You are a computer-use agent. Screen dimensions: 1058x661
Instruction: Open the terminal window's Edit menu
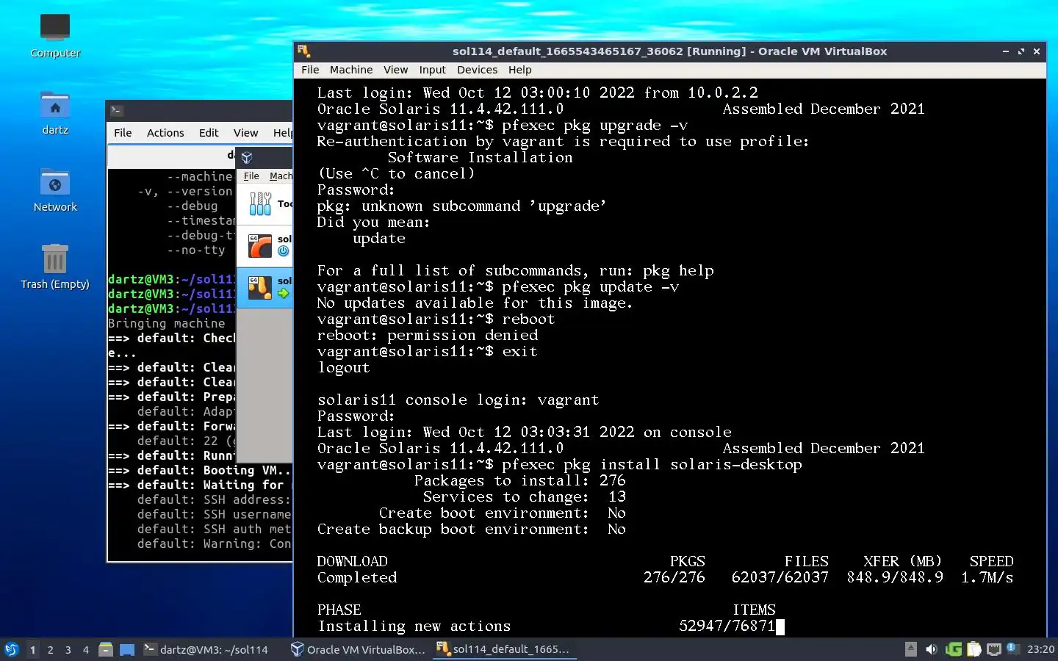point(209,133)
